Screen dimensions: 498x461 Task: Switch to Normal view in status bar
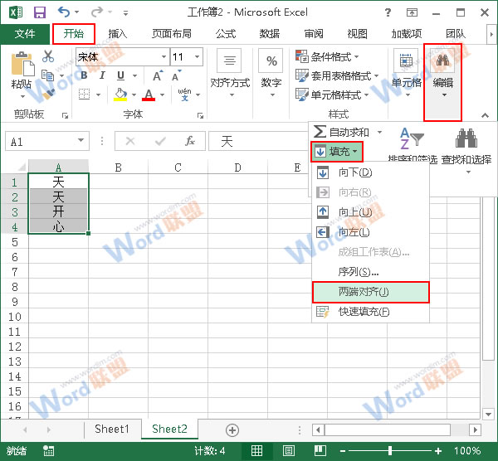coord(256,451)
